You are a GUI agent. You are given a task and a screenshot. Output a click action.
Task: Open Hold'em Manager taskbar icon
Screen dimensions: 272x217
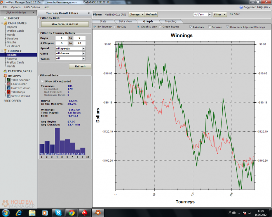[98, 213]
